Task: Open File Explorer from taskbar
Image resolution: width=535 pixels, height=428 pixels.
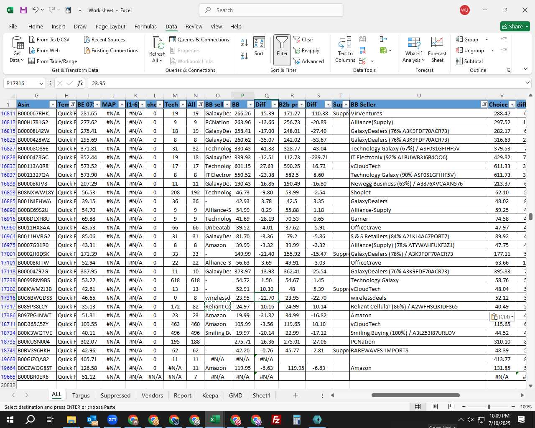Action: click(71, 420)
